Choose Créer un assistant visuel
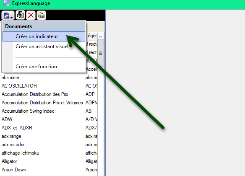 tap(44, 47)
